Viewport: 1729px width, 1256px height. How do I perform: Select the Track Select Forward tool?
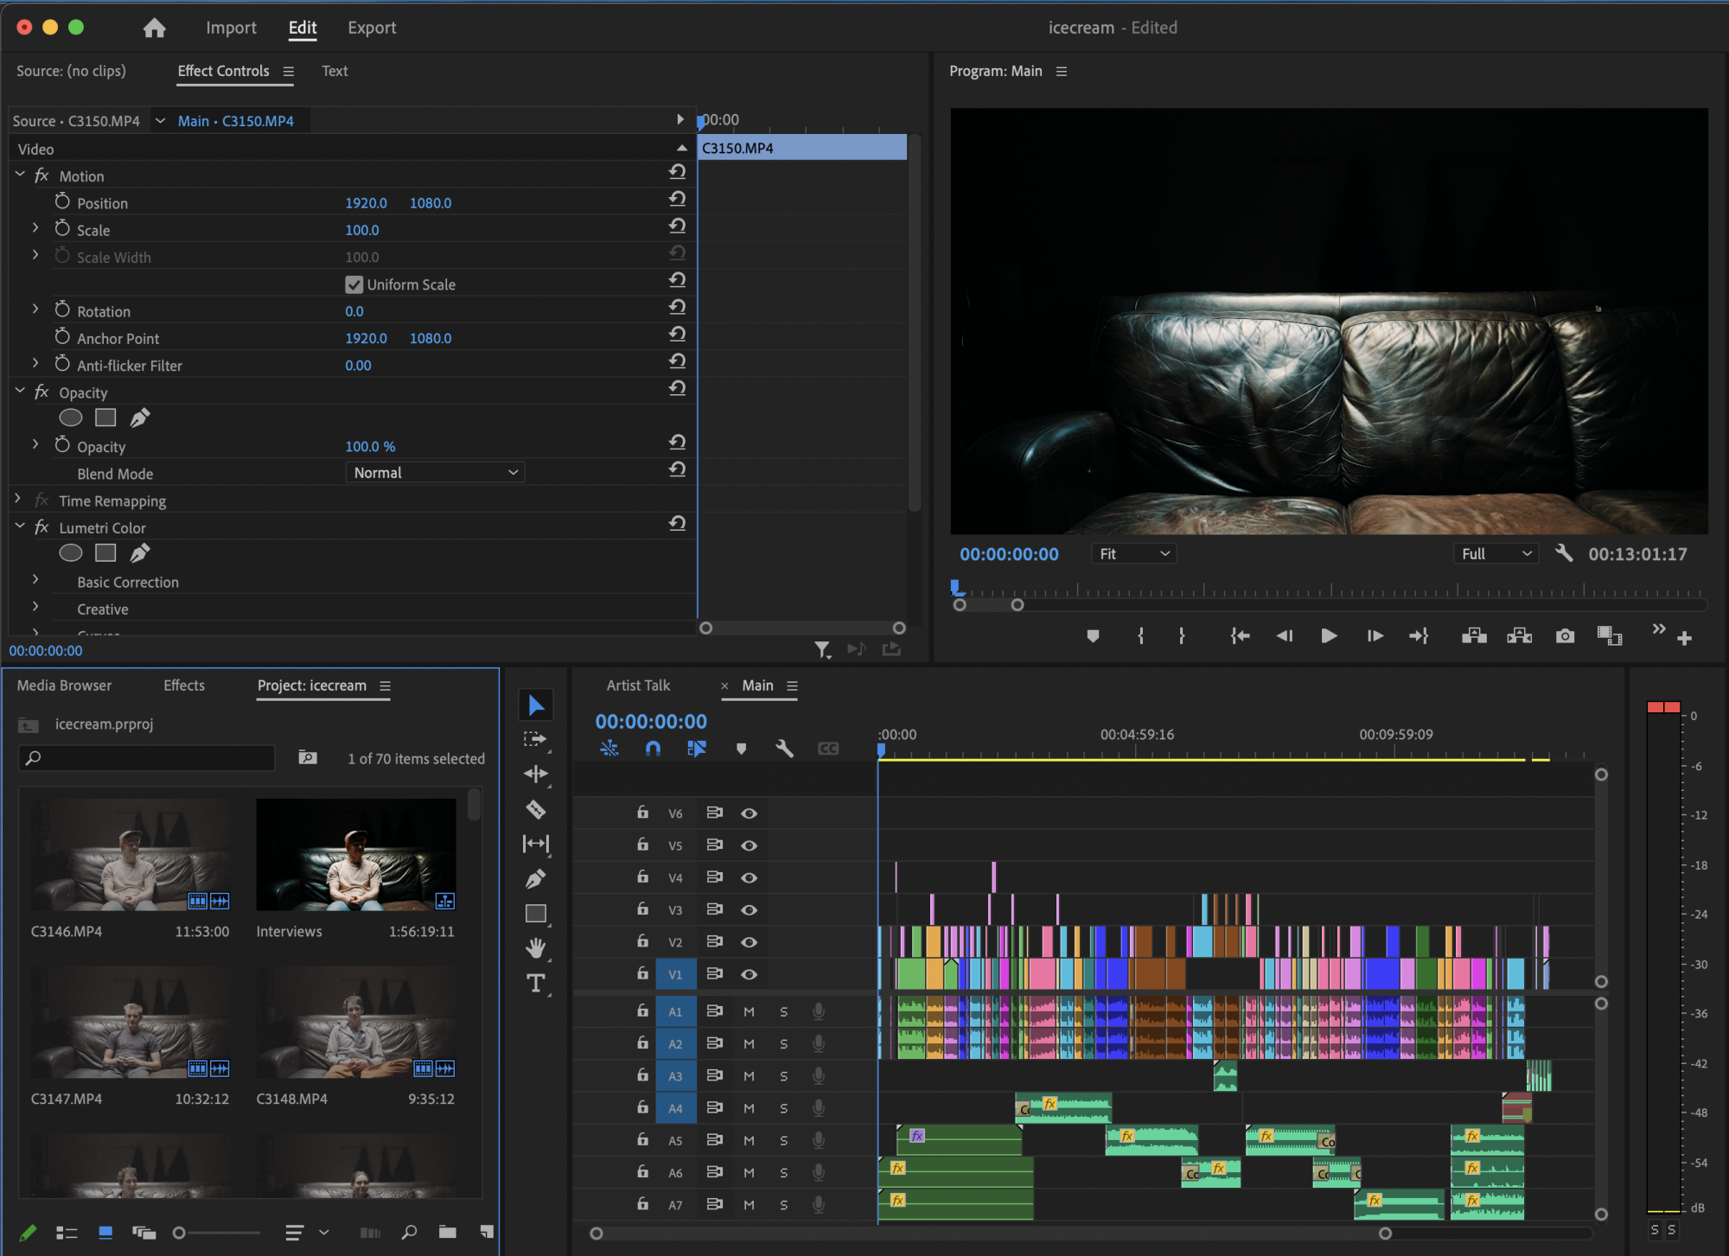[536, 740]
